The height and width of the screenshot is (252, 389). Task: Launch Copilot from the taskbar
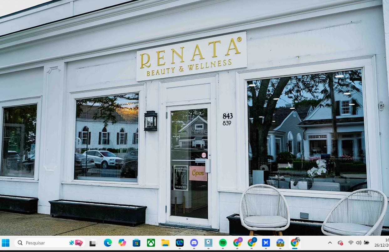122,243
